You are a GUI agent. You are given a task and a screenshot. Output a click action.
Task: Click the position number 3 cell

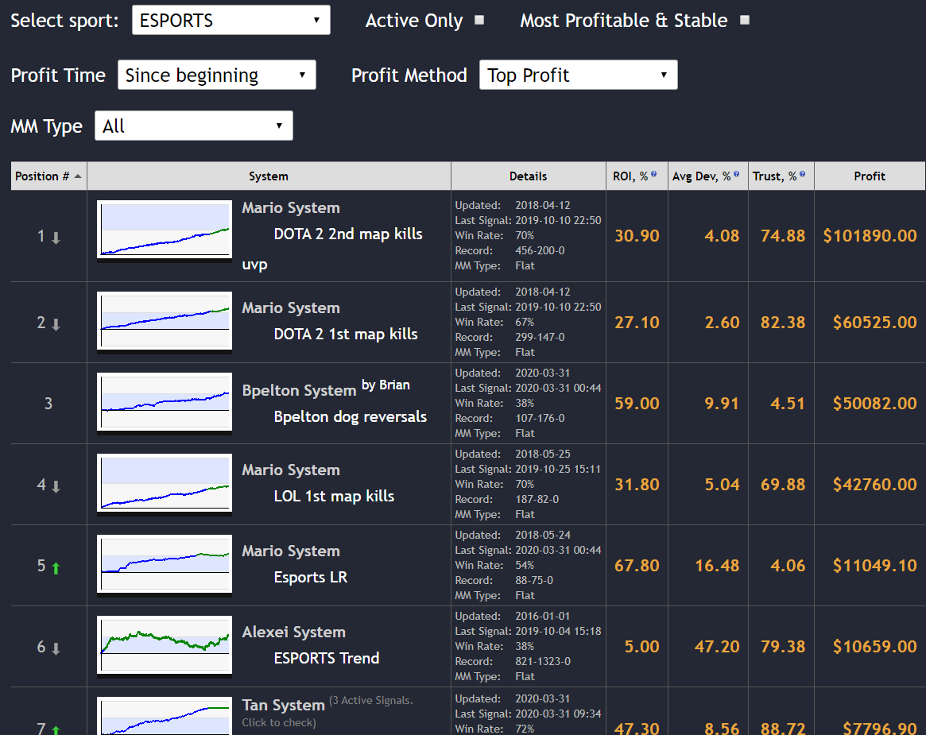(x=48, y=403)
